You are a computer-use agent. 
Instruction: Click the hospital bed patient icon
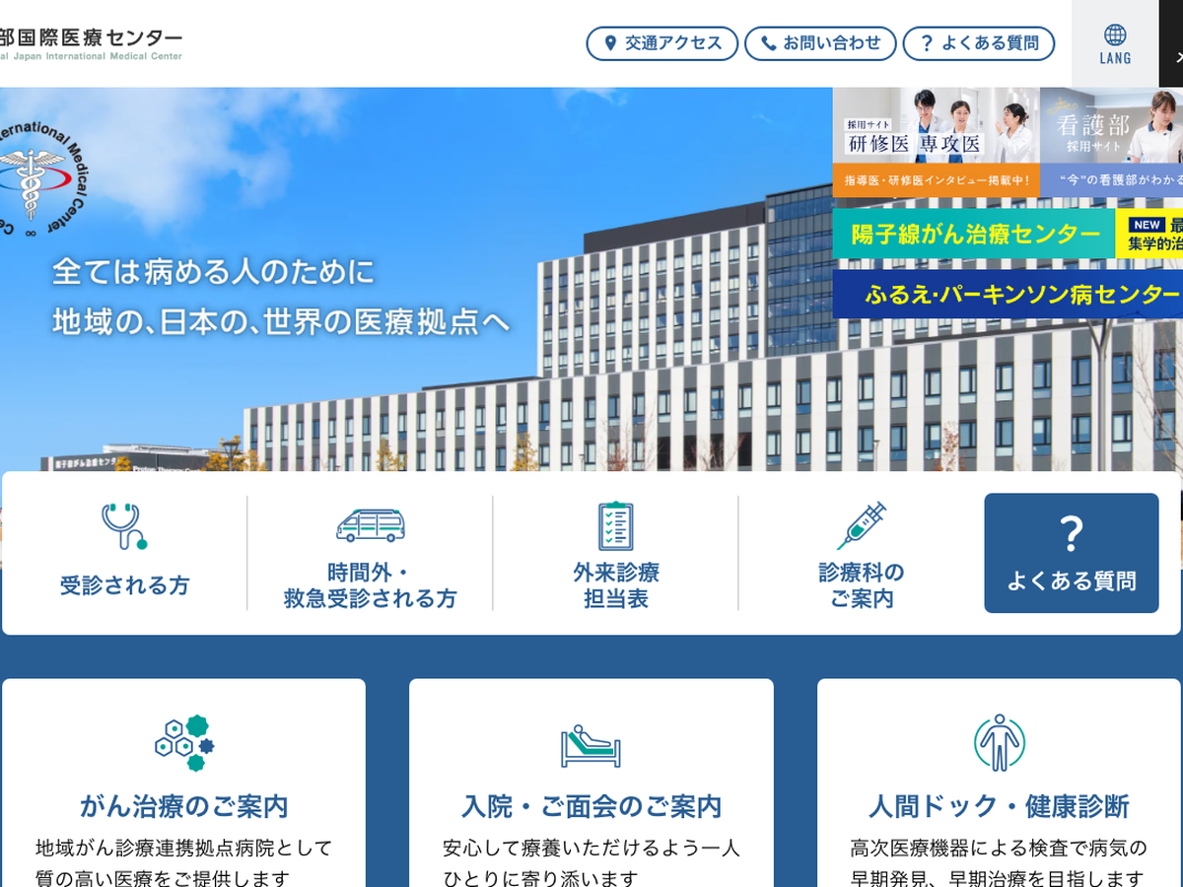[591, 745]
